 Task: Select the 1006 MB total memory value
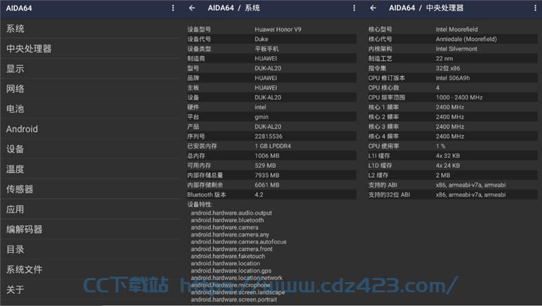click(x=267, y=156)
